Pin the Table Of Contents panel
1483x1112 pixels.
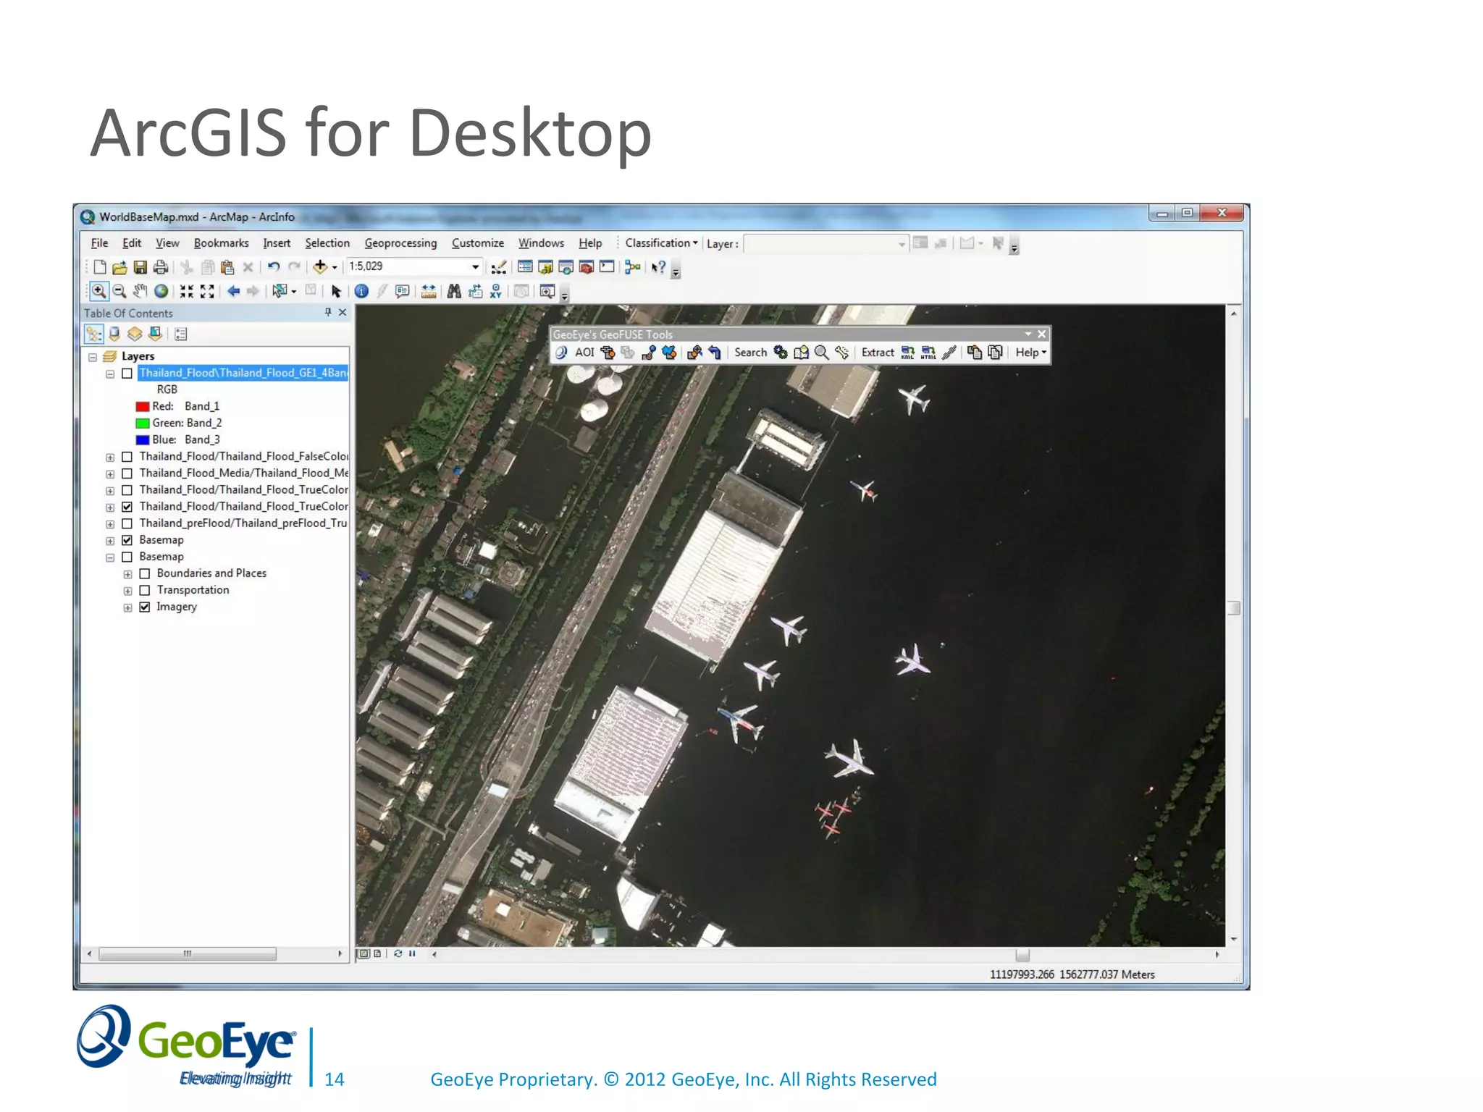coord(328,312)
